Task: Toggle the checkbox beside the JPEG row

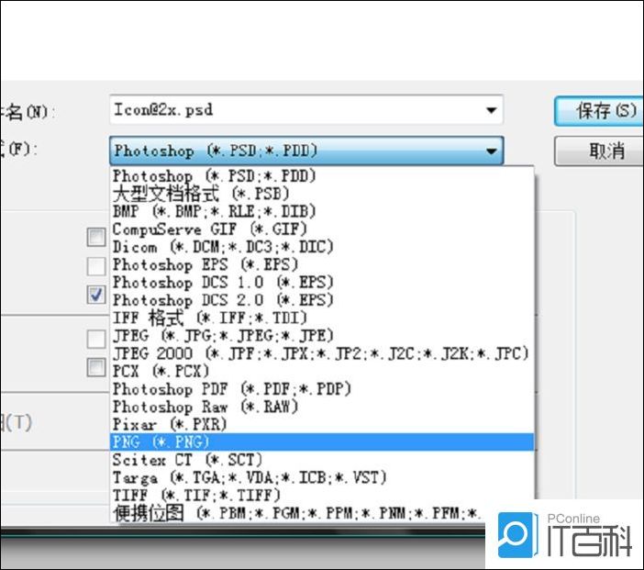Action: pos(96,339)
